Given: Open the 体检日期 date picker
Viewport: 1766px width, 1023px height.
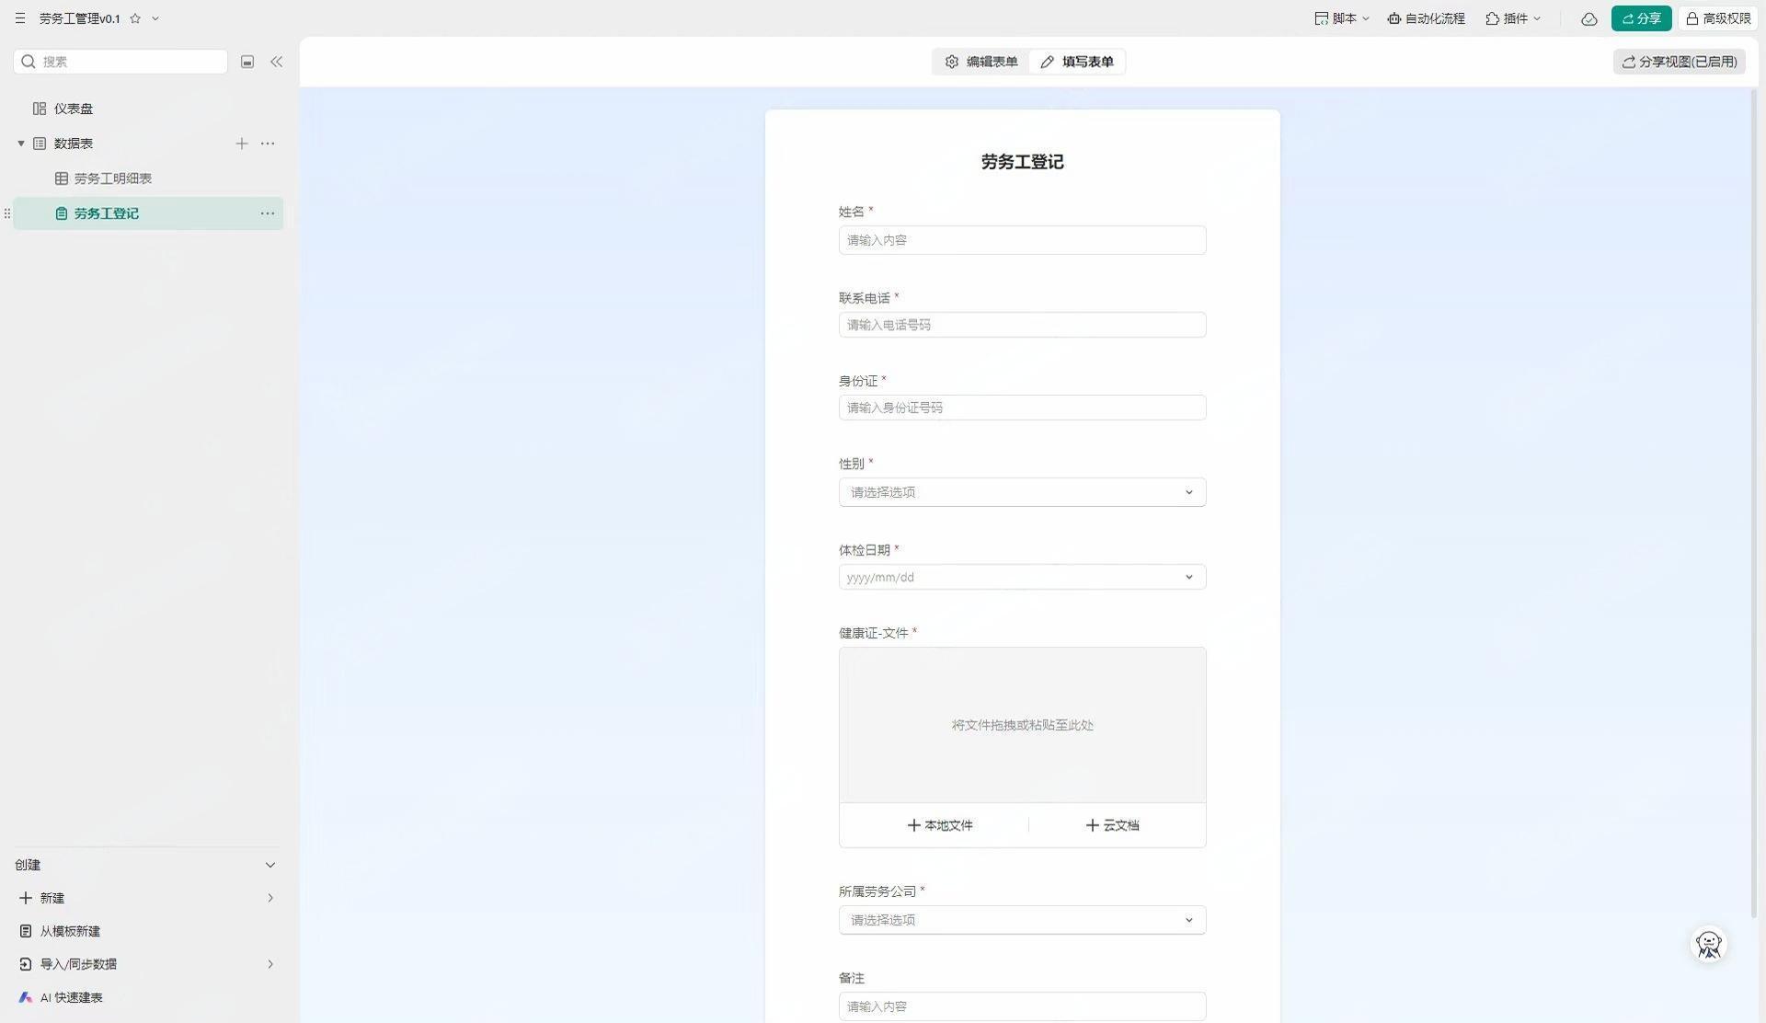Looking at the screenshot, I should coord(1022,577).
